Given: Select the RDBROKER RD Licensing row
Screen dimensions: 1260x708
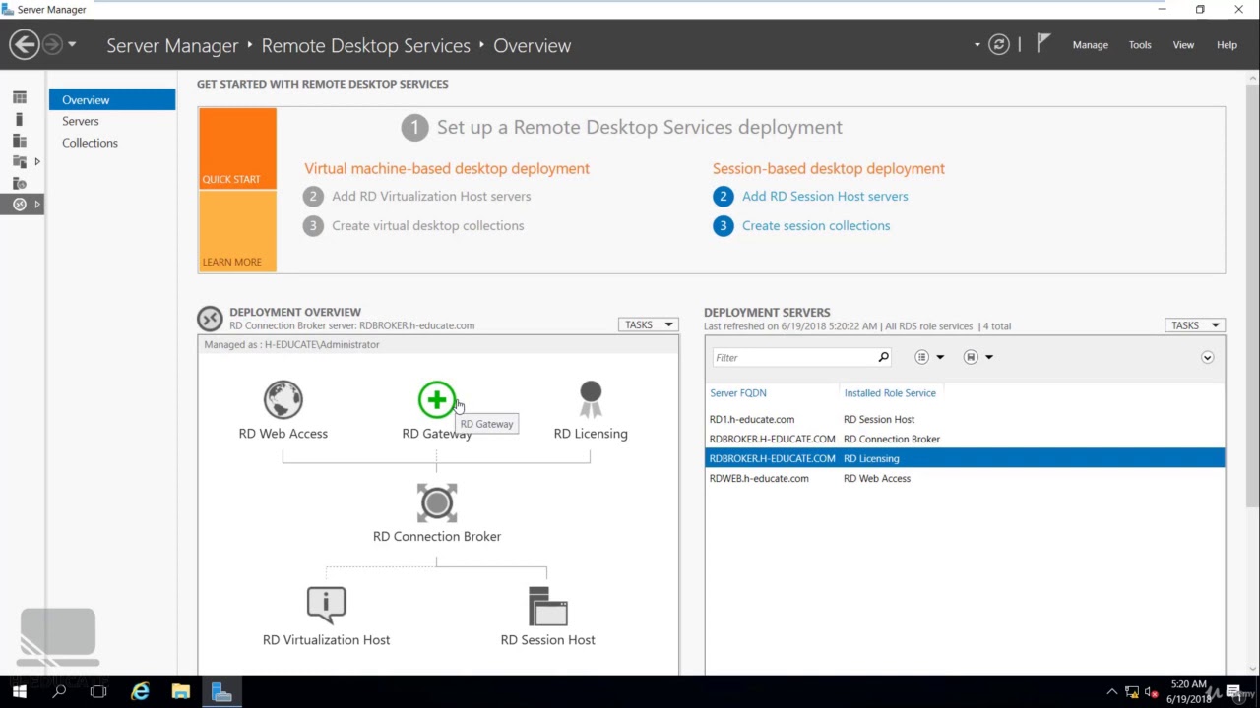Looking at the screenshot, I should tap(965, 458).
